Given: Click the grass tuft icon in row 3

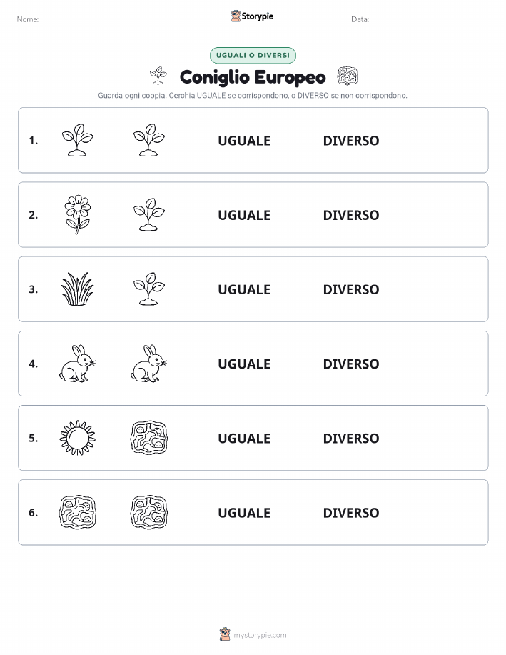Looking at the screenshot, I should pyautogui.click(x=77, y=289).
